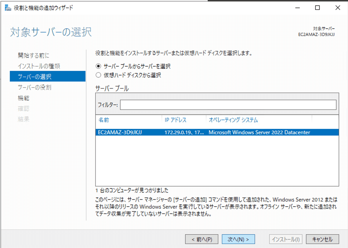This screenshot has height=248, width=348.
Task: Maximize the wizard window
Action: point(317,8)
